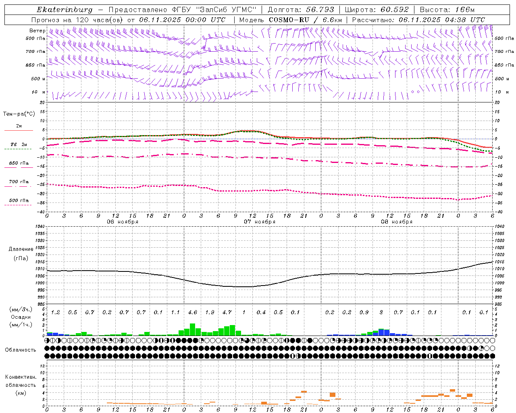
Task: Click the (мм/3ч.) unit label
Action: (21, 309)
